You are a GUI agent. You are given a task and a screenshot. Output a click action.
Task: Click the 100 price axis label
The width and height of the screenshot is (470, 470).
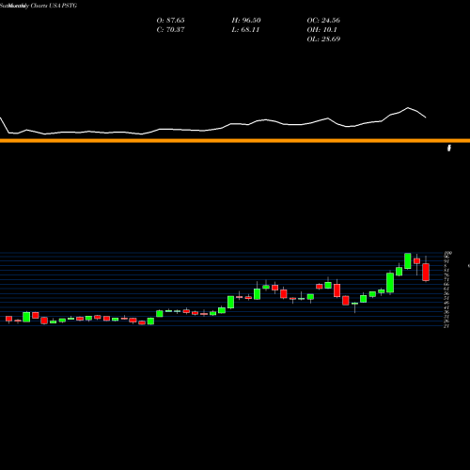448,253
